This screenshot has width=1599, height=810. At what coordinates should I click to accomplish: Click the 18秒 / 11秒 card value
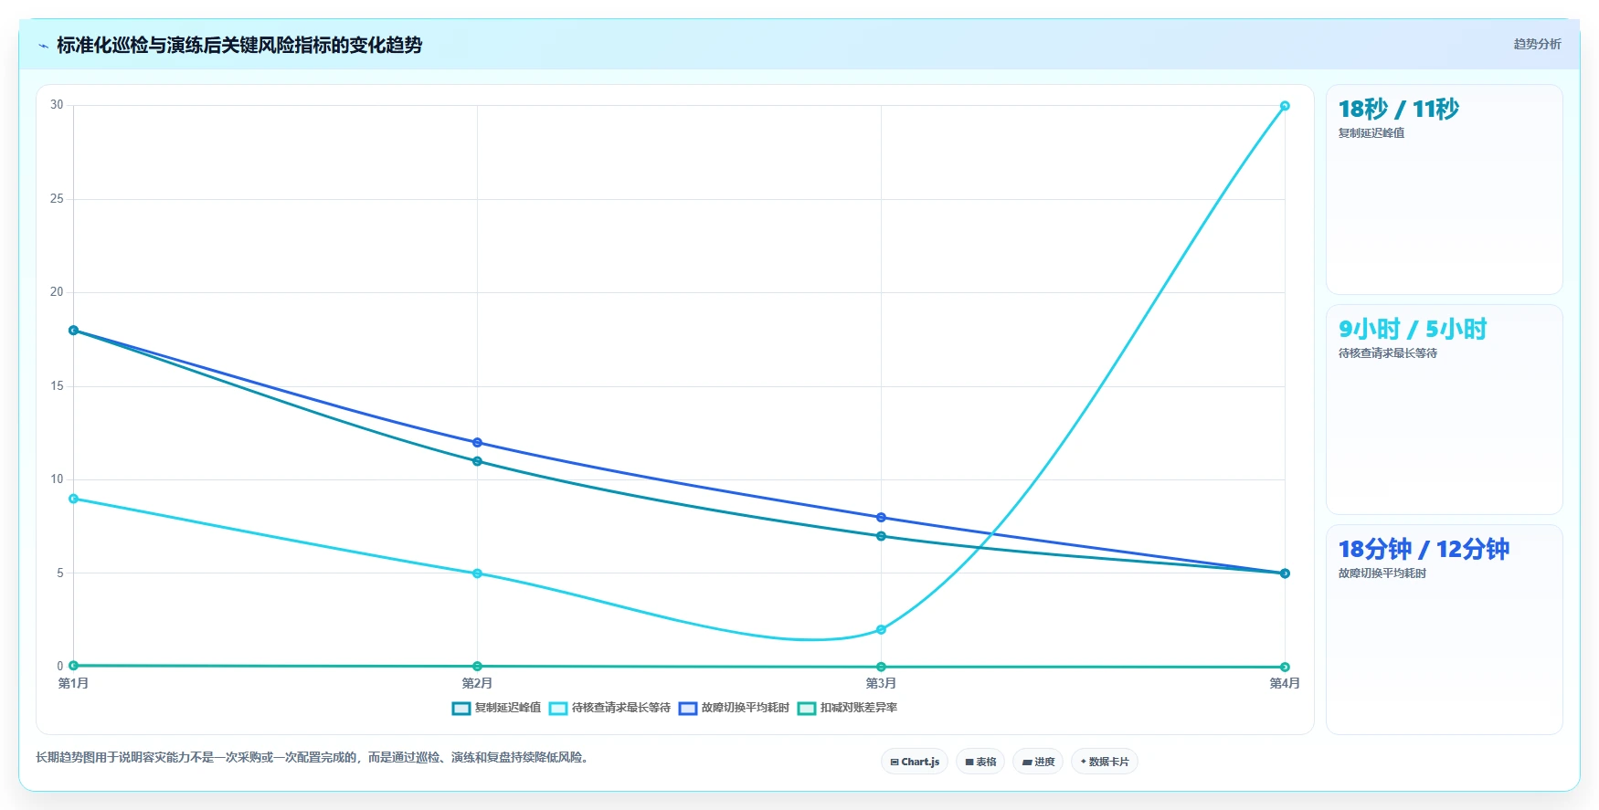(x=1398, y=110)
